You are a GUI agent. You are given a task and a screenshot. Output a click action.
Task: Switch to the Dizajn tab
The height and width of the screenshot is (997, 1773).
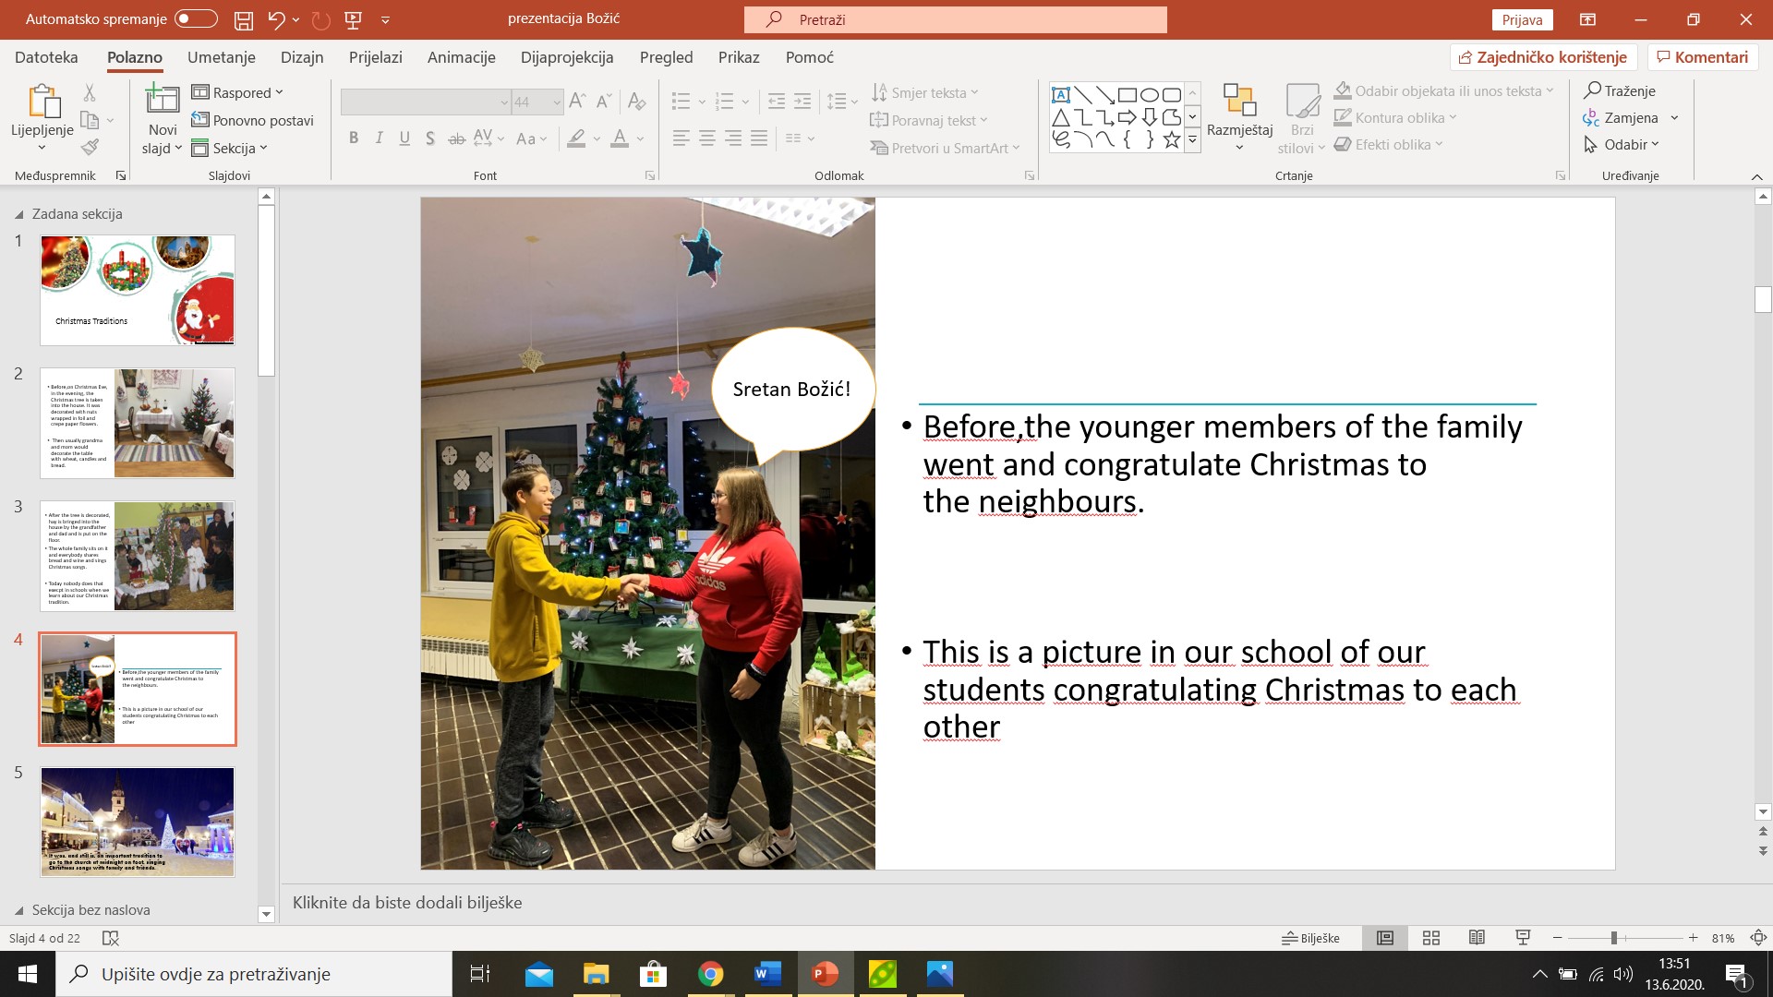click(x=302, y=57)
